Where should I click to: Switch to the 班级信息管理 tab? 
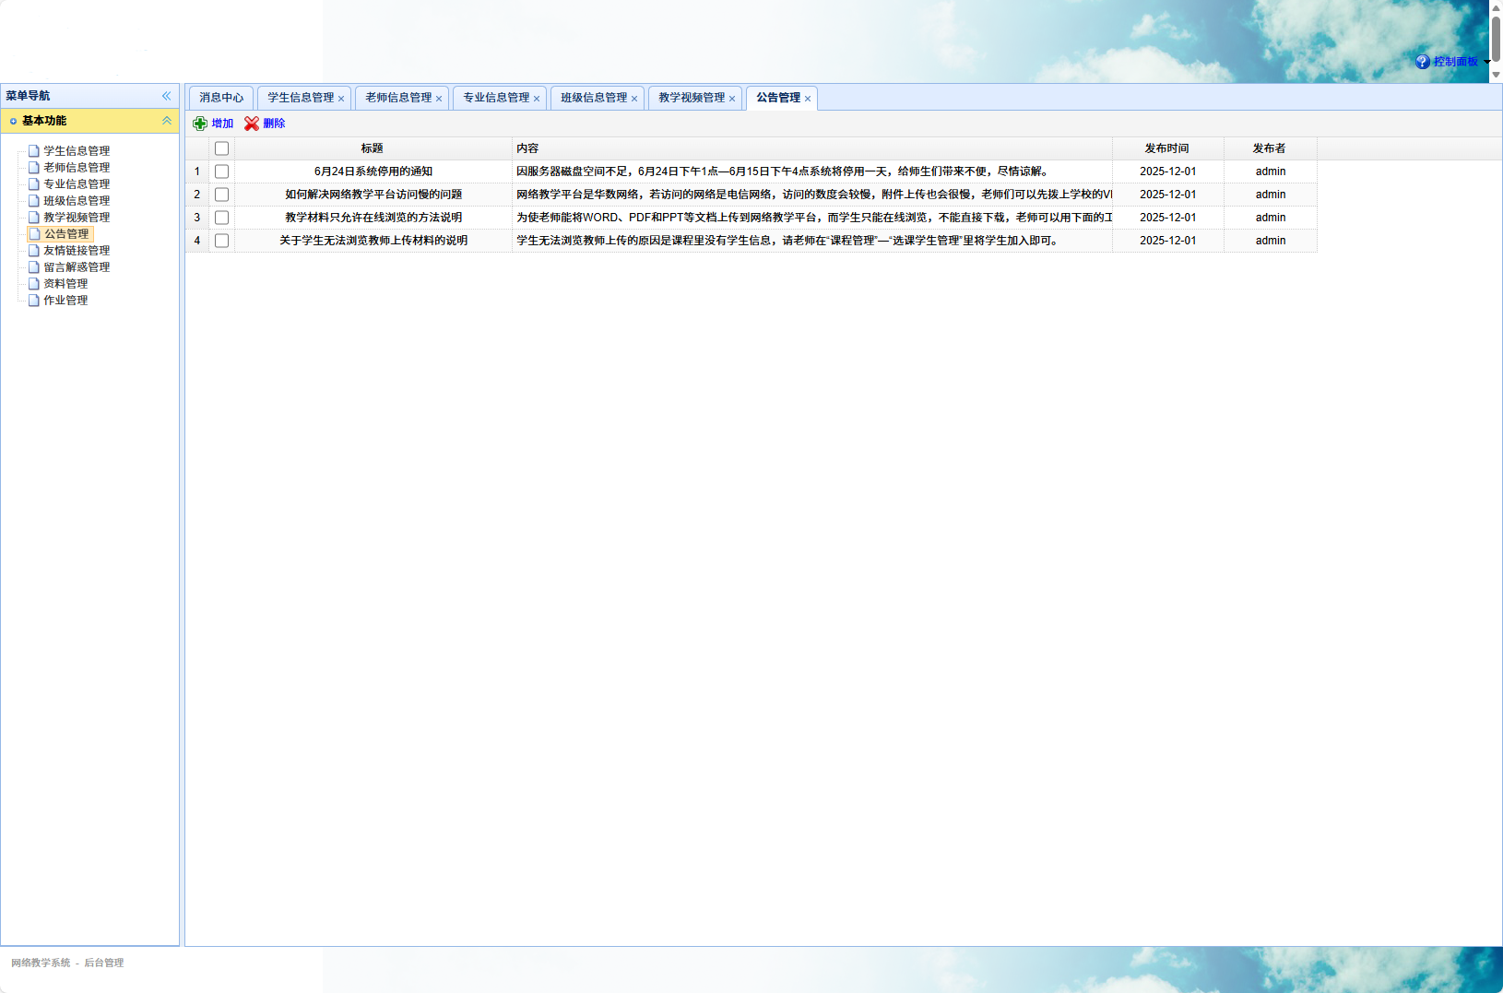click(594, 98)
